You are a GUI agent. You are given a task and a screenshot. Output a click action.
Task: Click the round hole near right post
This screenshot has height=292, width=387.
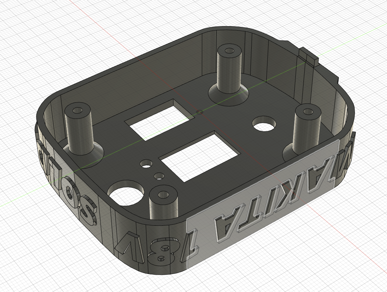[x=264, y=124]
